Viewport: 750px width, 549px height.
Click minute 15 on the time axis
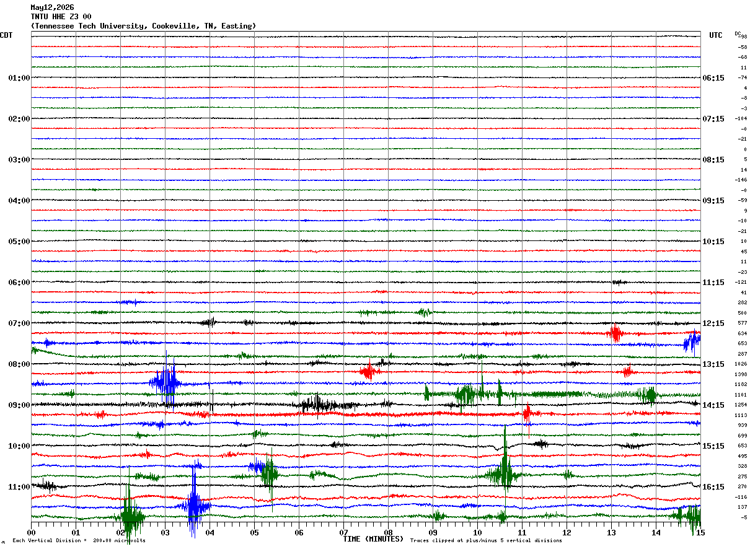[700, 532]
